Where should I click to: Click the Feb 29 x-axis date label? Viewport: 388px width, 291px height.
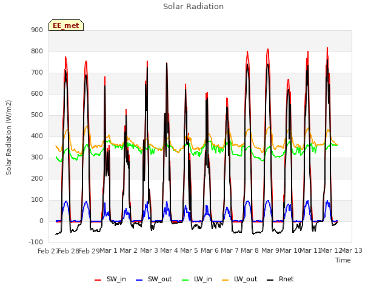point(89,251)
